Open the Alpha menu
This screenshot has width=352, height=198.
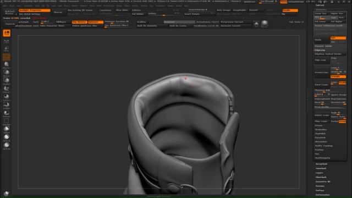point(5,6)
